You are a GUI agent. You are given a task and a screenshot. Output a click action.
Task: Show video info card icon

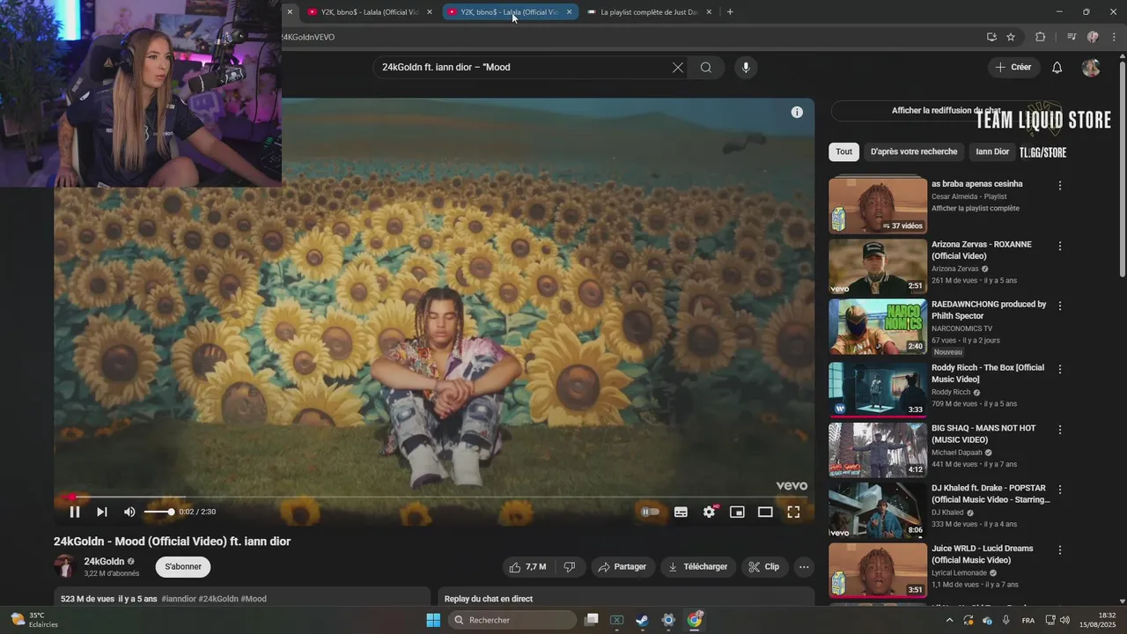(x=797, y=112)
